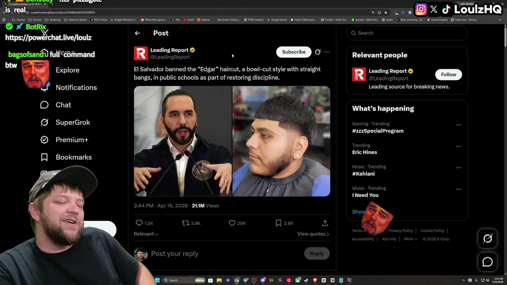
Task: Open #zzzSpecialProgram trending topic
Action: pos(377,131)
